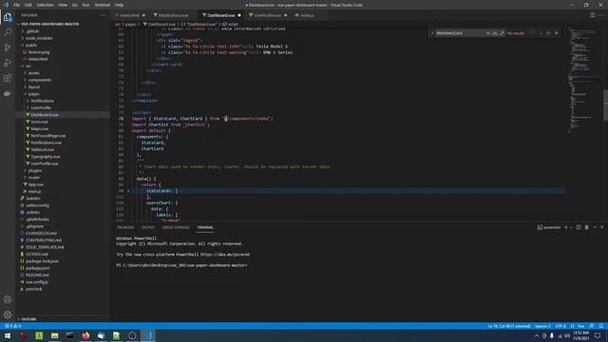Open the Edit menu
Screen dimensions: 608x342
point(28,5)
